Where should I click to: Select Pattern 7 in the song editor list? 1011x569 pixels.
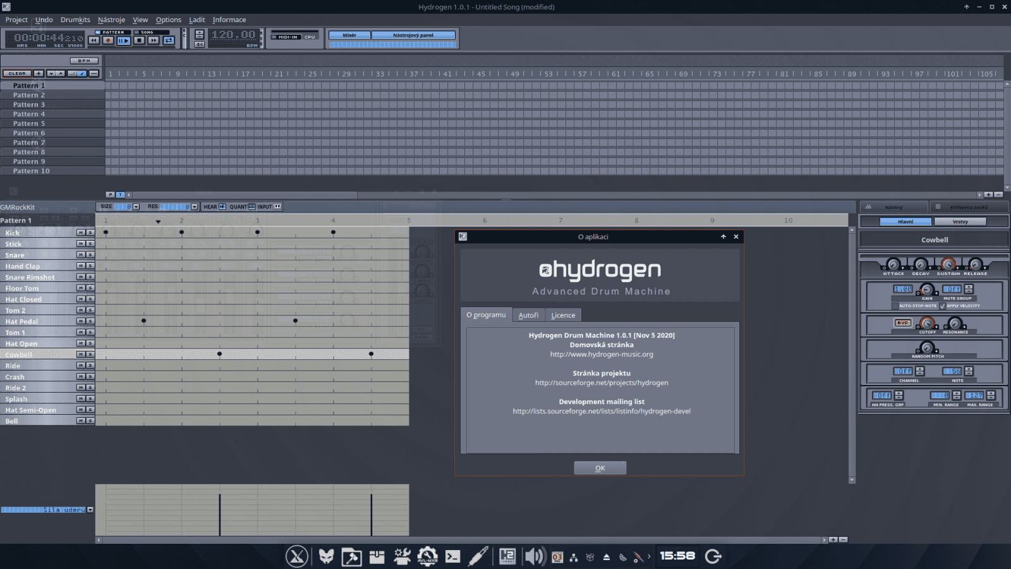click(x=52, y=142)
